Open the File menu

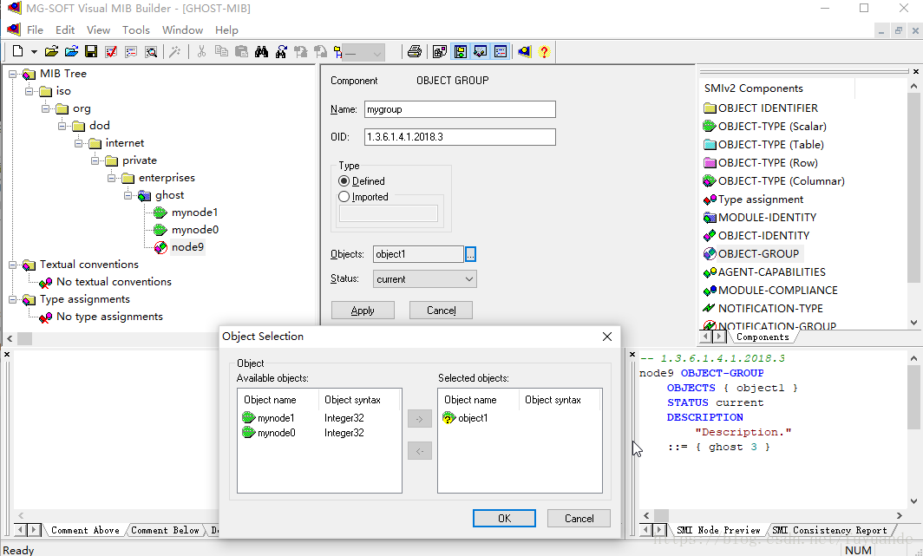click(35, 30)
